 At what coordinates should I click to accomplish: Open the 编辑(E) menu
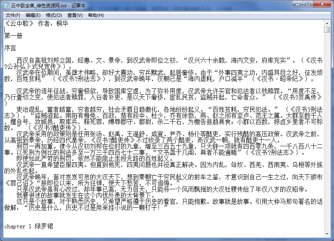point(33,15)
